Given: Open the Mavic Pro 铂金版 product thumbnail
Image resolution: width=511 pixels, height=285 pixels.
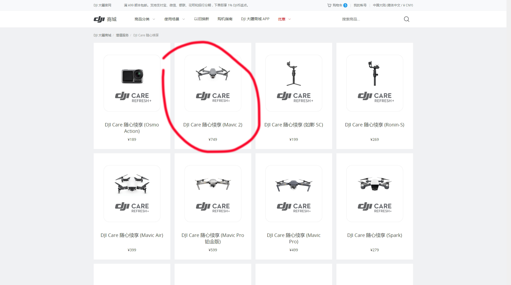Looking at the screenshot, I should 213,194.
